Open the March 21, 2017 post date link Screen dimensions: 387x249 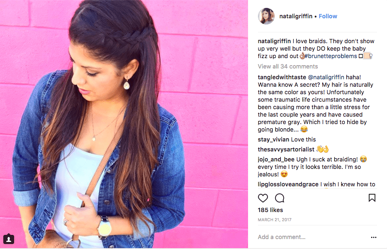[x=275, y=220]
